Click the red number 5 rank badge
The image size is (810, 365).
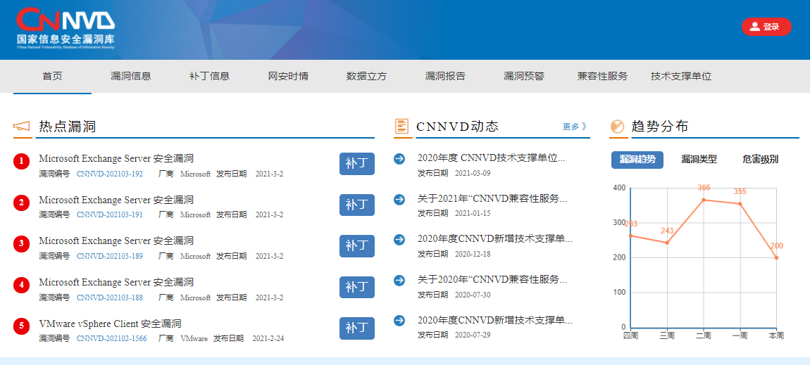[21, 326]
